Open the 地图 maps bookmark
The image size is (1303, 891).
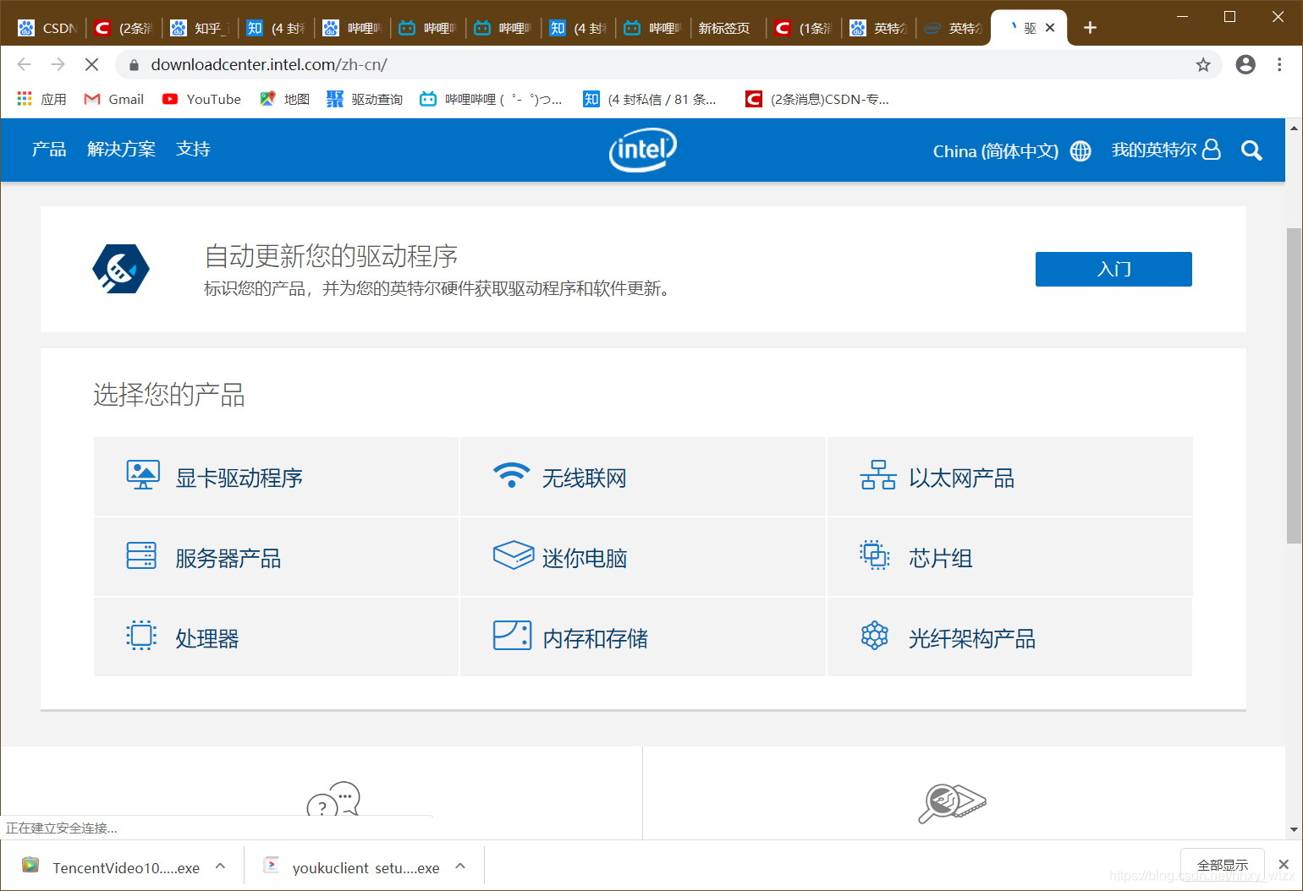[x=284, y=99]
